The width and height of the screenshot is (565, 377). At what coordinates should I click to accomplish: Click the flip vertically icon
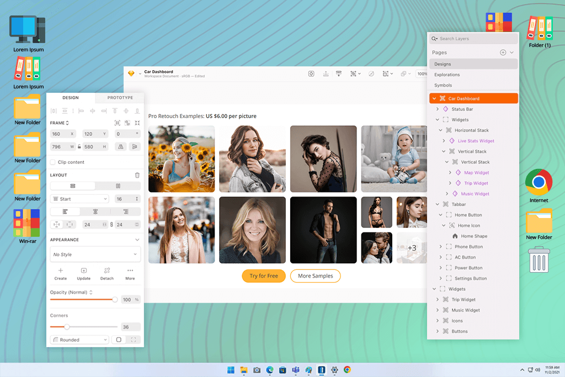click(x=135, y=147)
